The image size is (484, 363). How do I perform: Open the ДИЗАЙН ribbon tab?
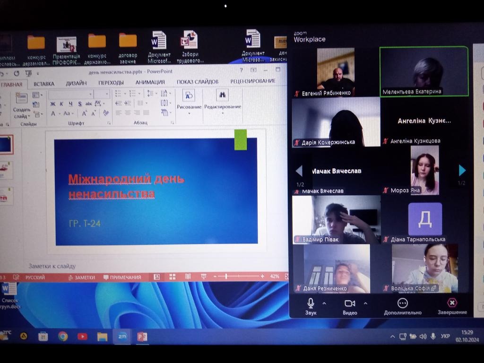pos(76,83)
